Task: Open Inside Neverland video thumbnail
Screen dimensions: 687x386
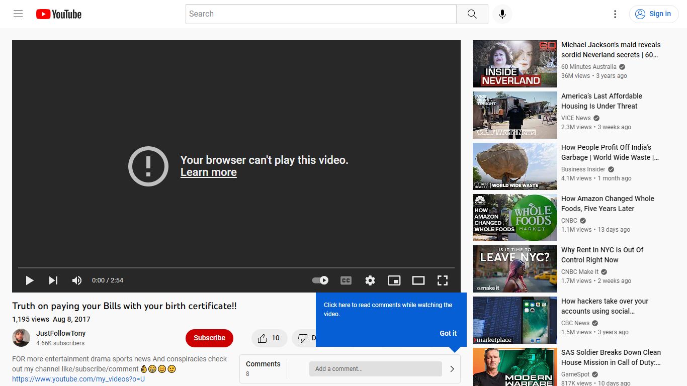Action: [515, 64]
